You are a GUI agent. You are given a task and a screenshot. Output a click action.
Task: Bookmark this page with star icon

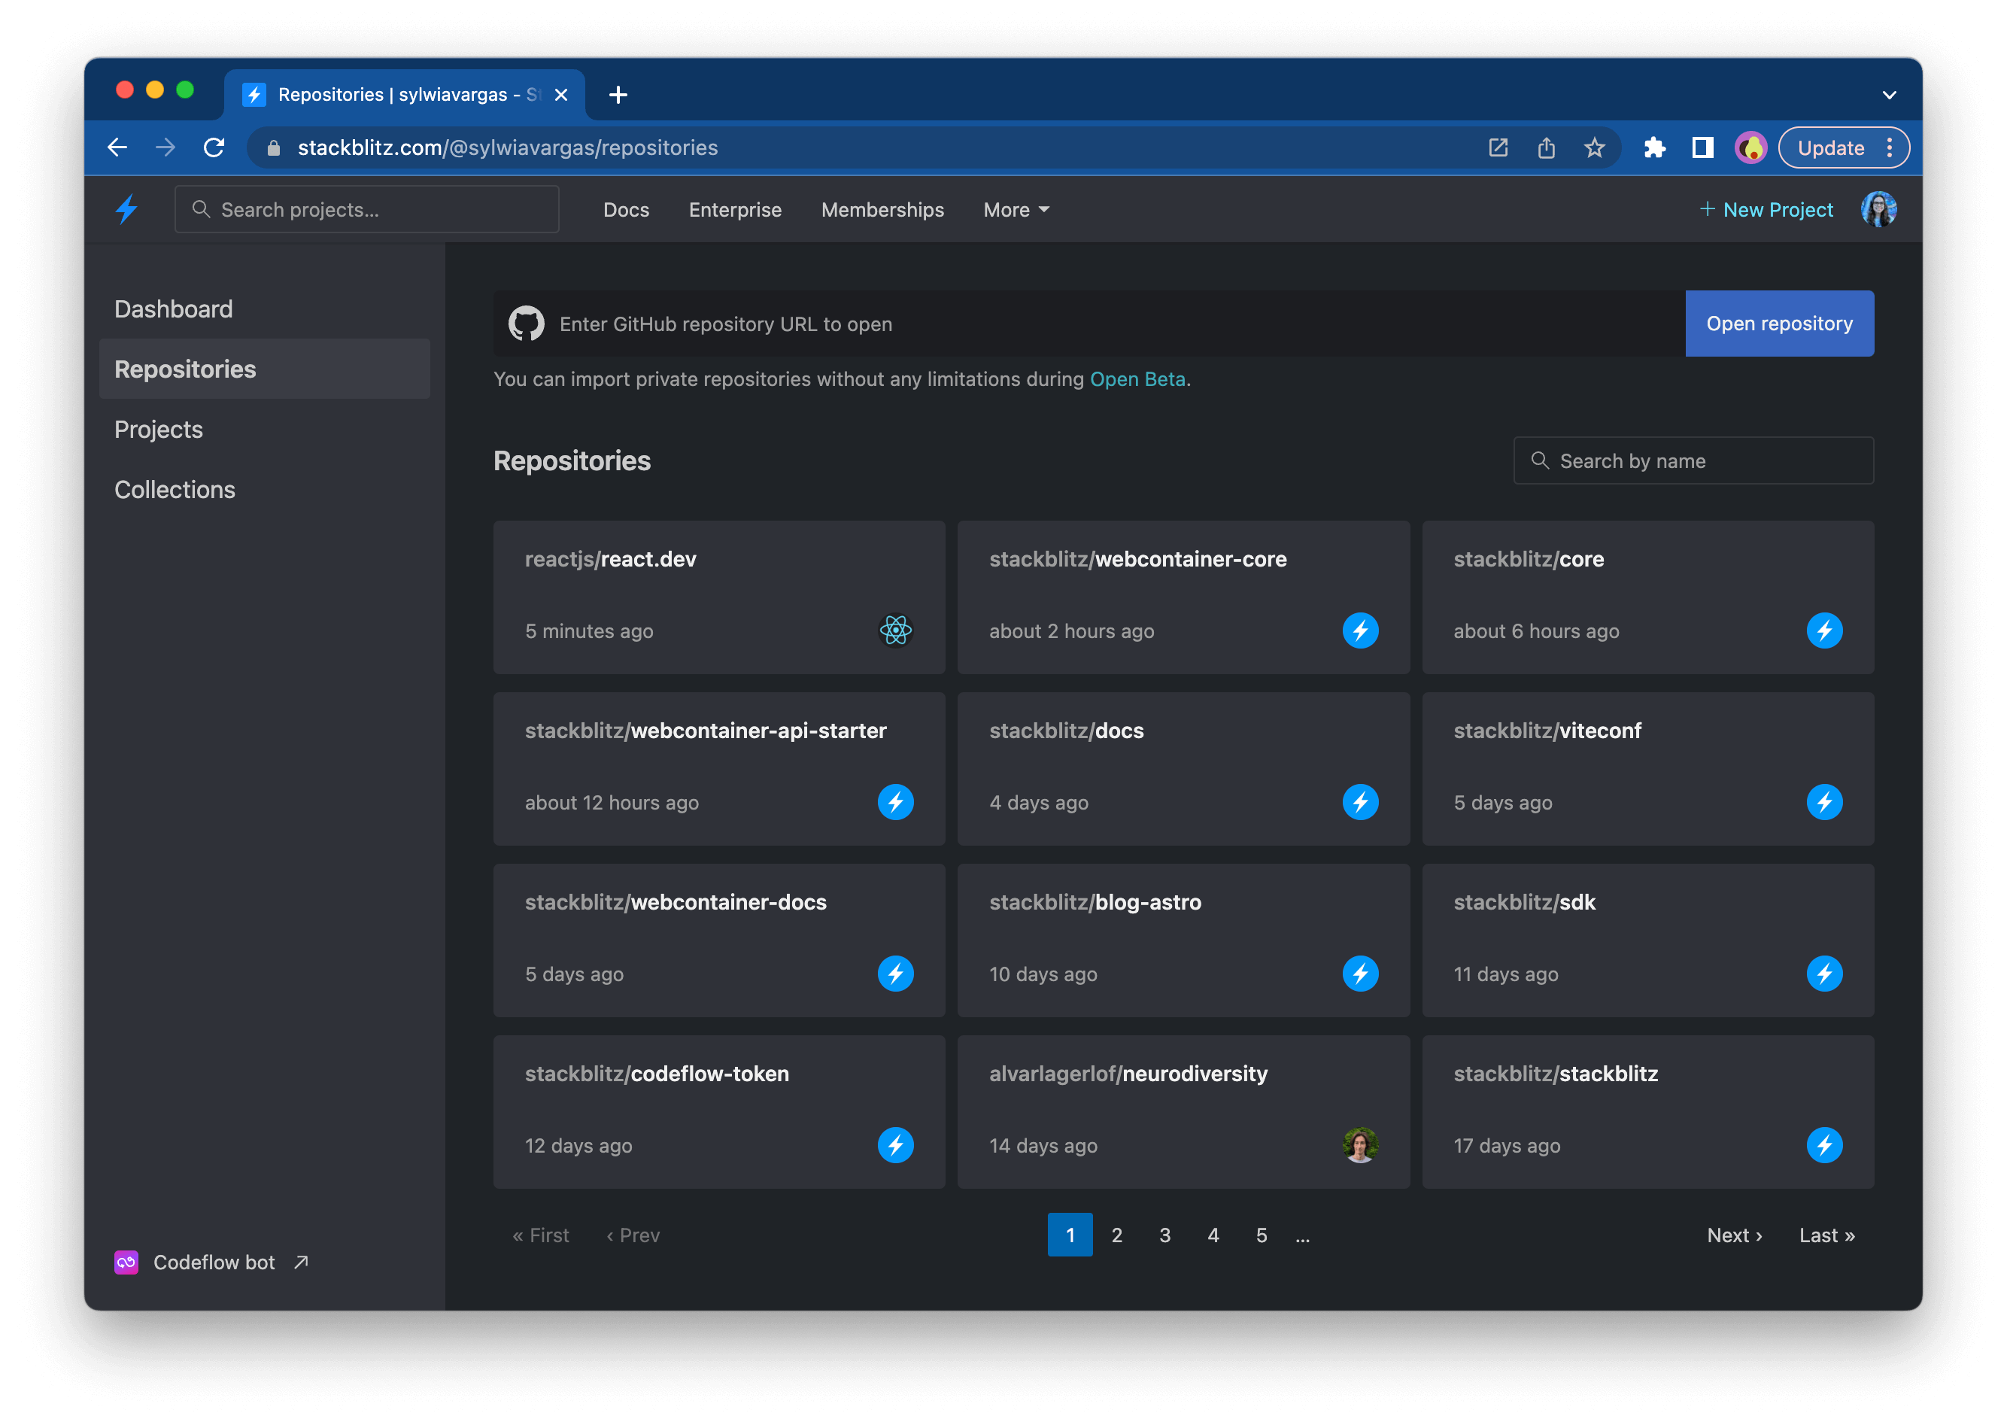click(1594, 148)
